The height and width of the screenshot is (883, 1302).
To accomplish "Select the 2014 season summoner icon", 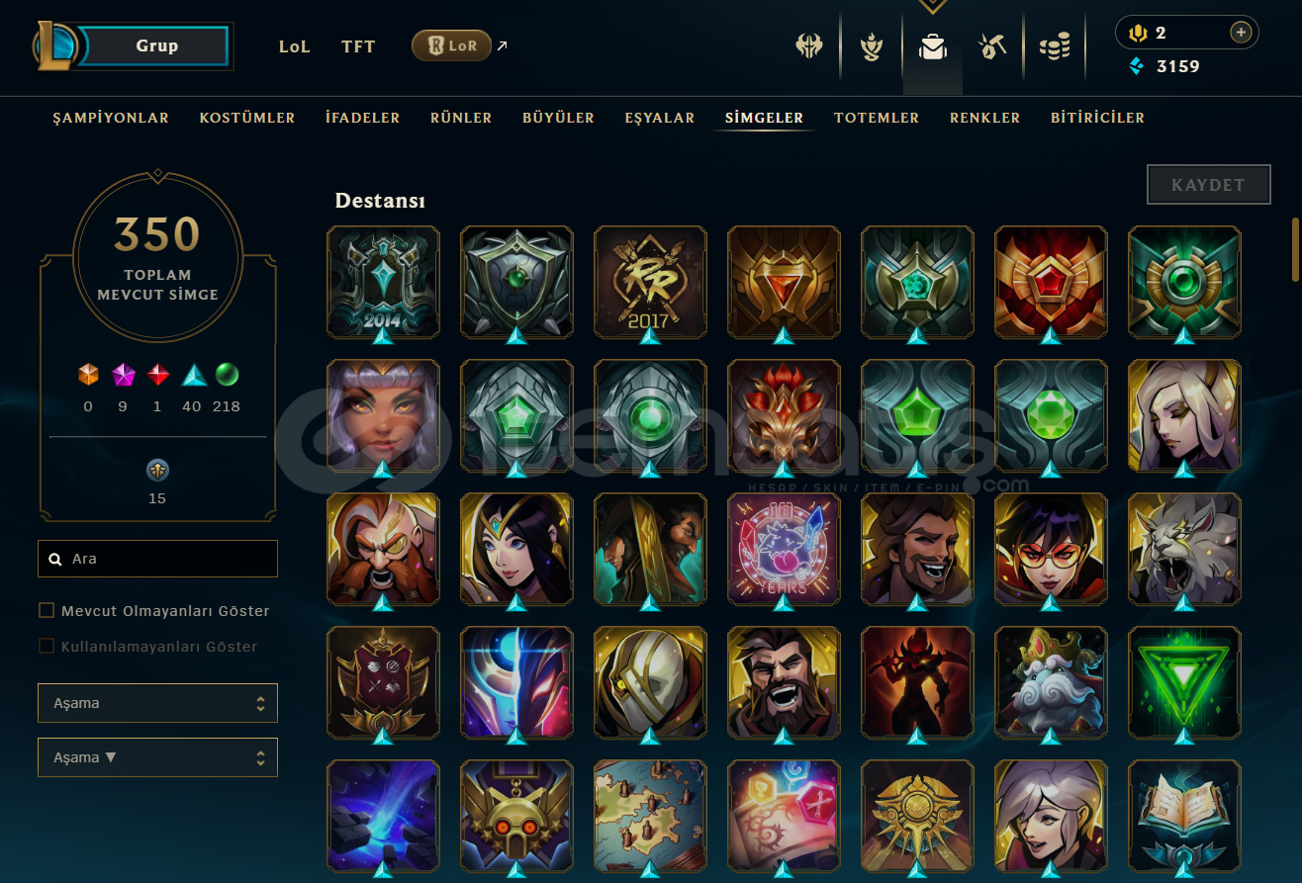I will (383, 282).
